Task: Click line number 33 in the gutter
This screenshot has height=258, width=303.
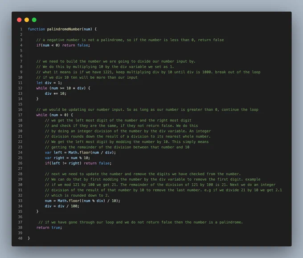Action: click(20, 201)
